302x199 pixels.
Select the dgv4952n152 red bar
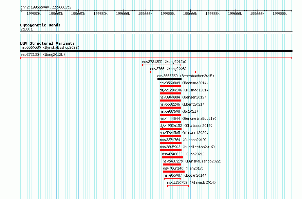(x=171, y=129)
